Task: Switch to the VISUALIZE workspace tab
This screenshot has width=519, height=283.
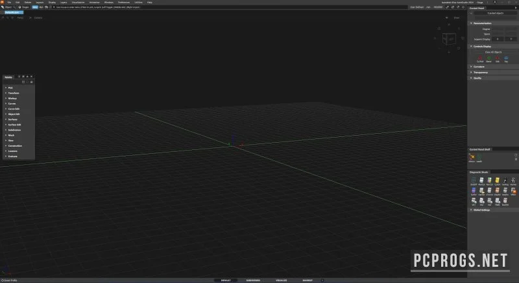Action: coord(282,280)
